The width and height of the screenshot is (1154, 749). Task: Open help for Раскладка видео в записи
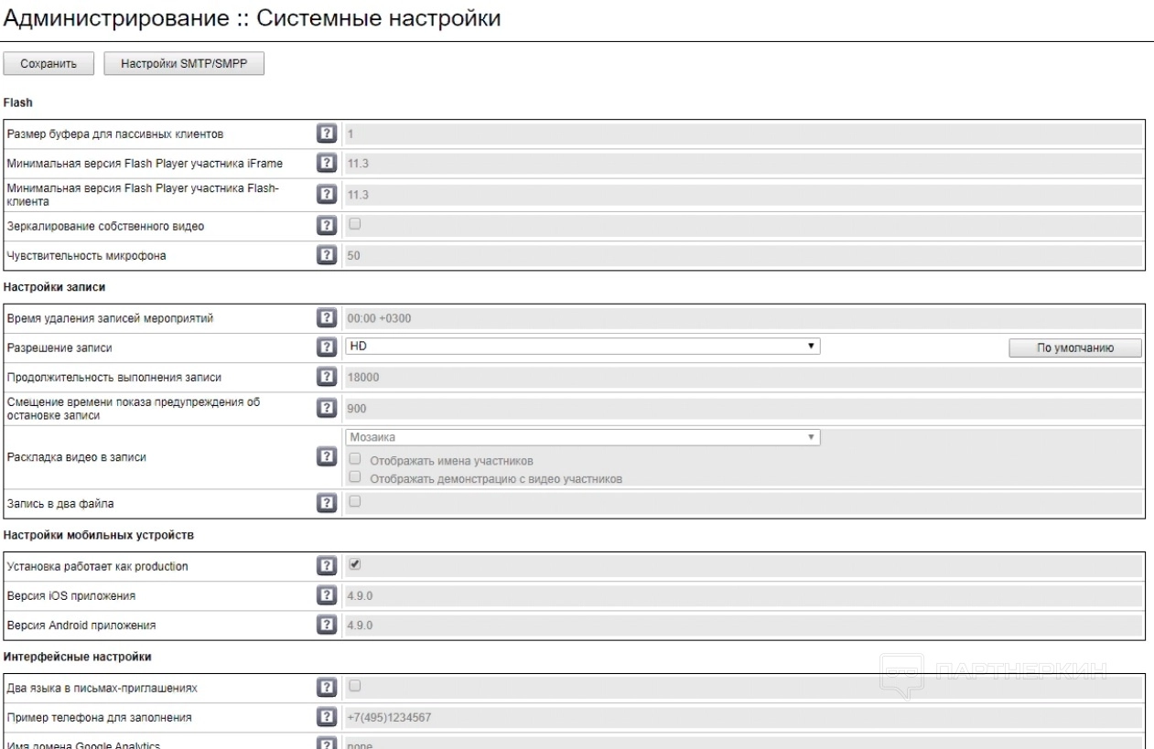click(324, 457)
